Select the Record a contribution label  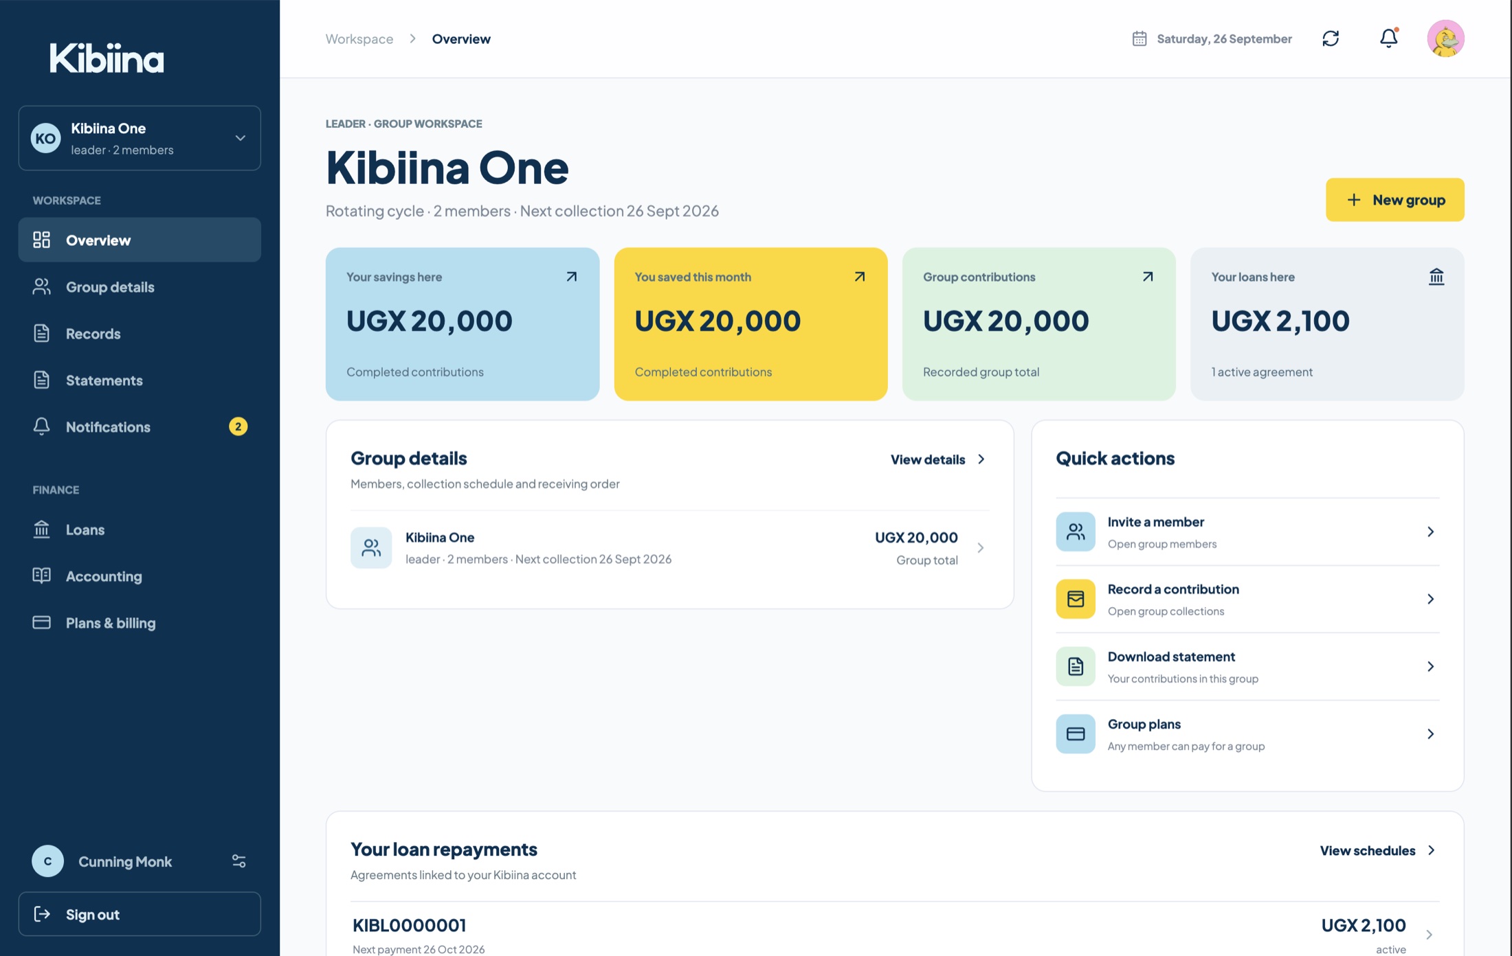[x=1173, y=589]
